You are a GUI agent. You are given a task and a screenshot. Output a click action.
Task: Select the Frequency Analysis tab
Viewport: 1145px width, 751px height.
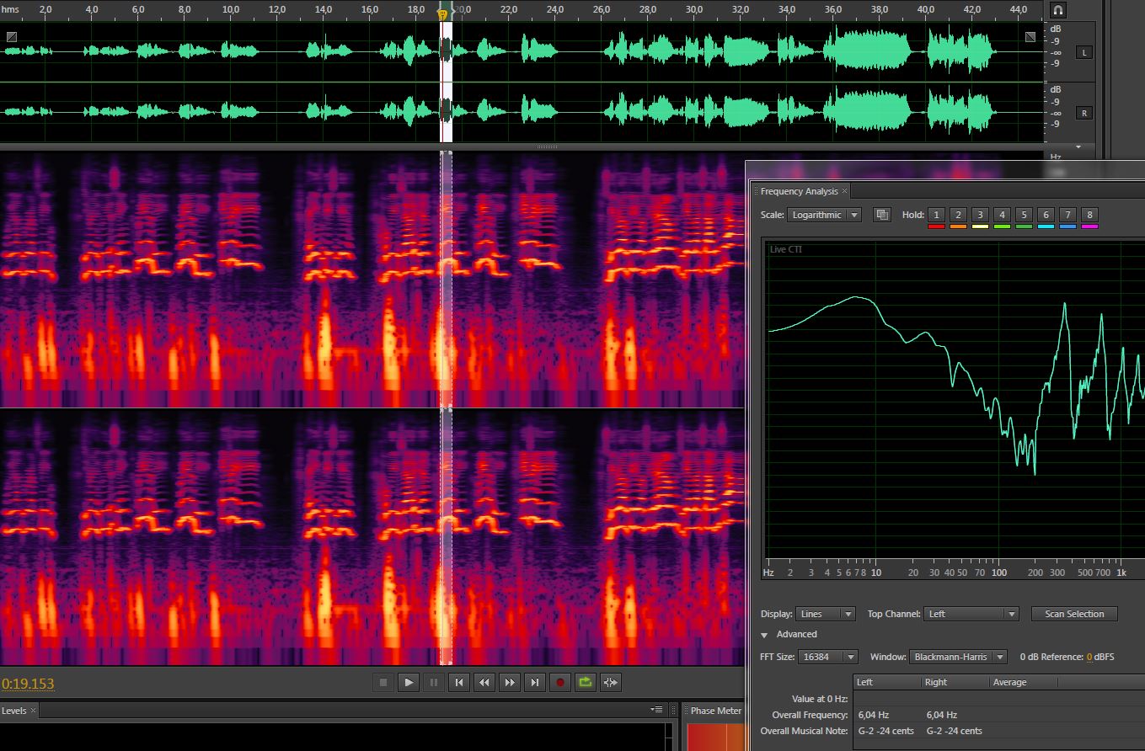799,191
